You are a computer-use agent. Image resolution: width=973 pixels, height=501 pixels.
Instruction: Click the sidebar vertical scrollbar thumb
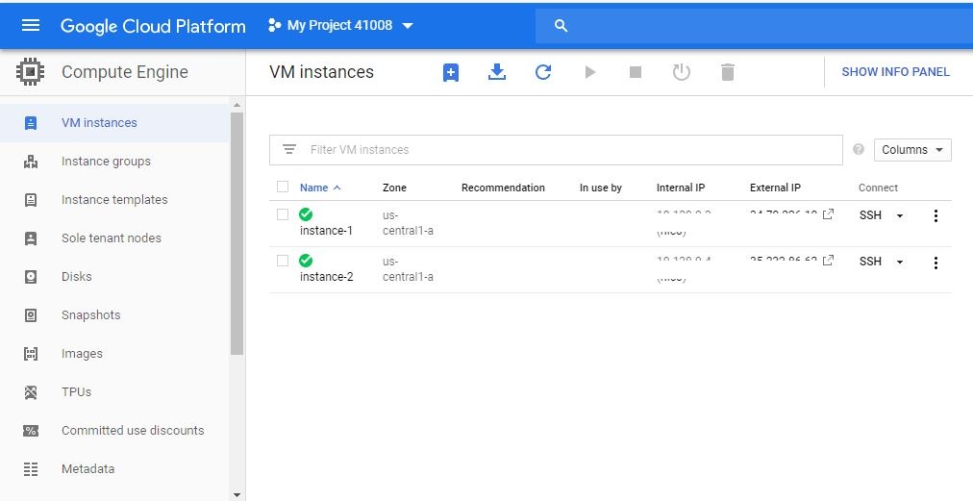click(x=237, y=234)
